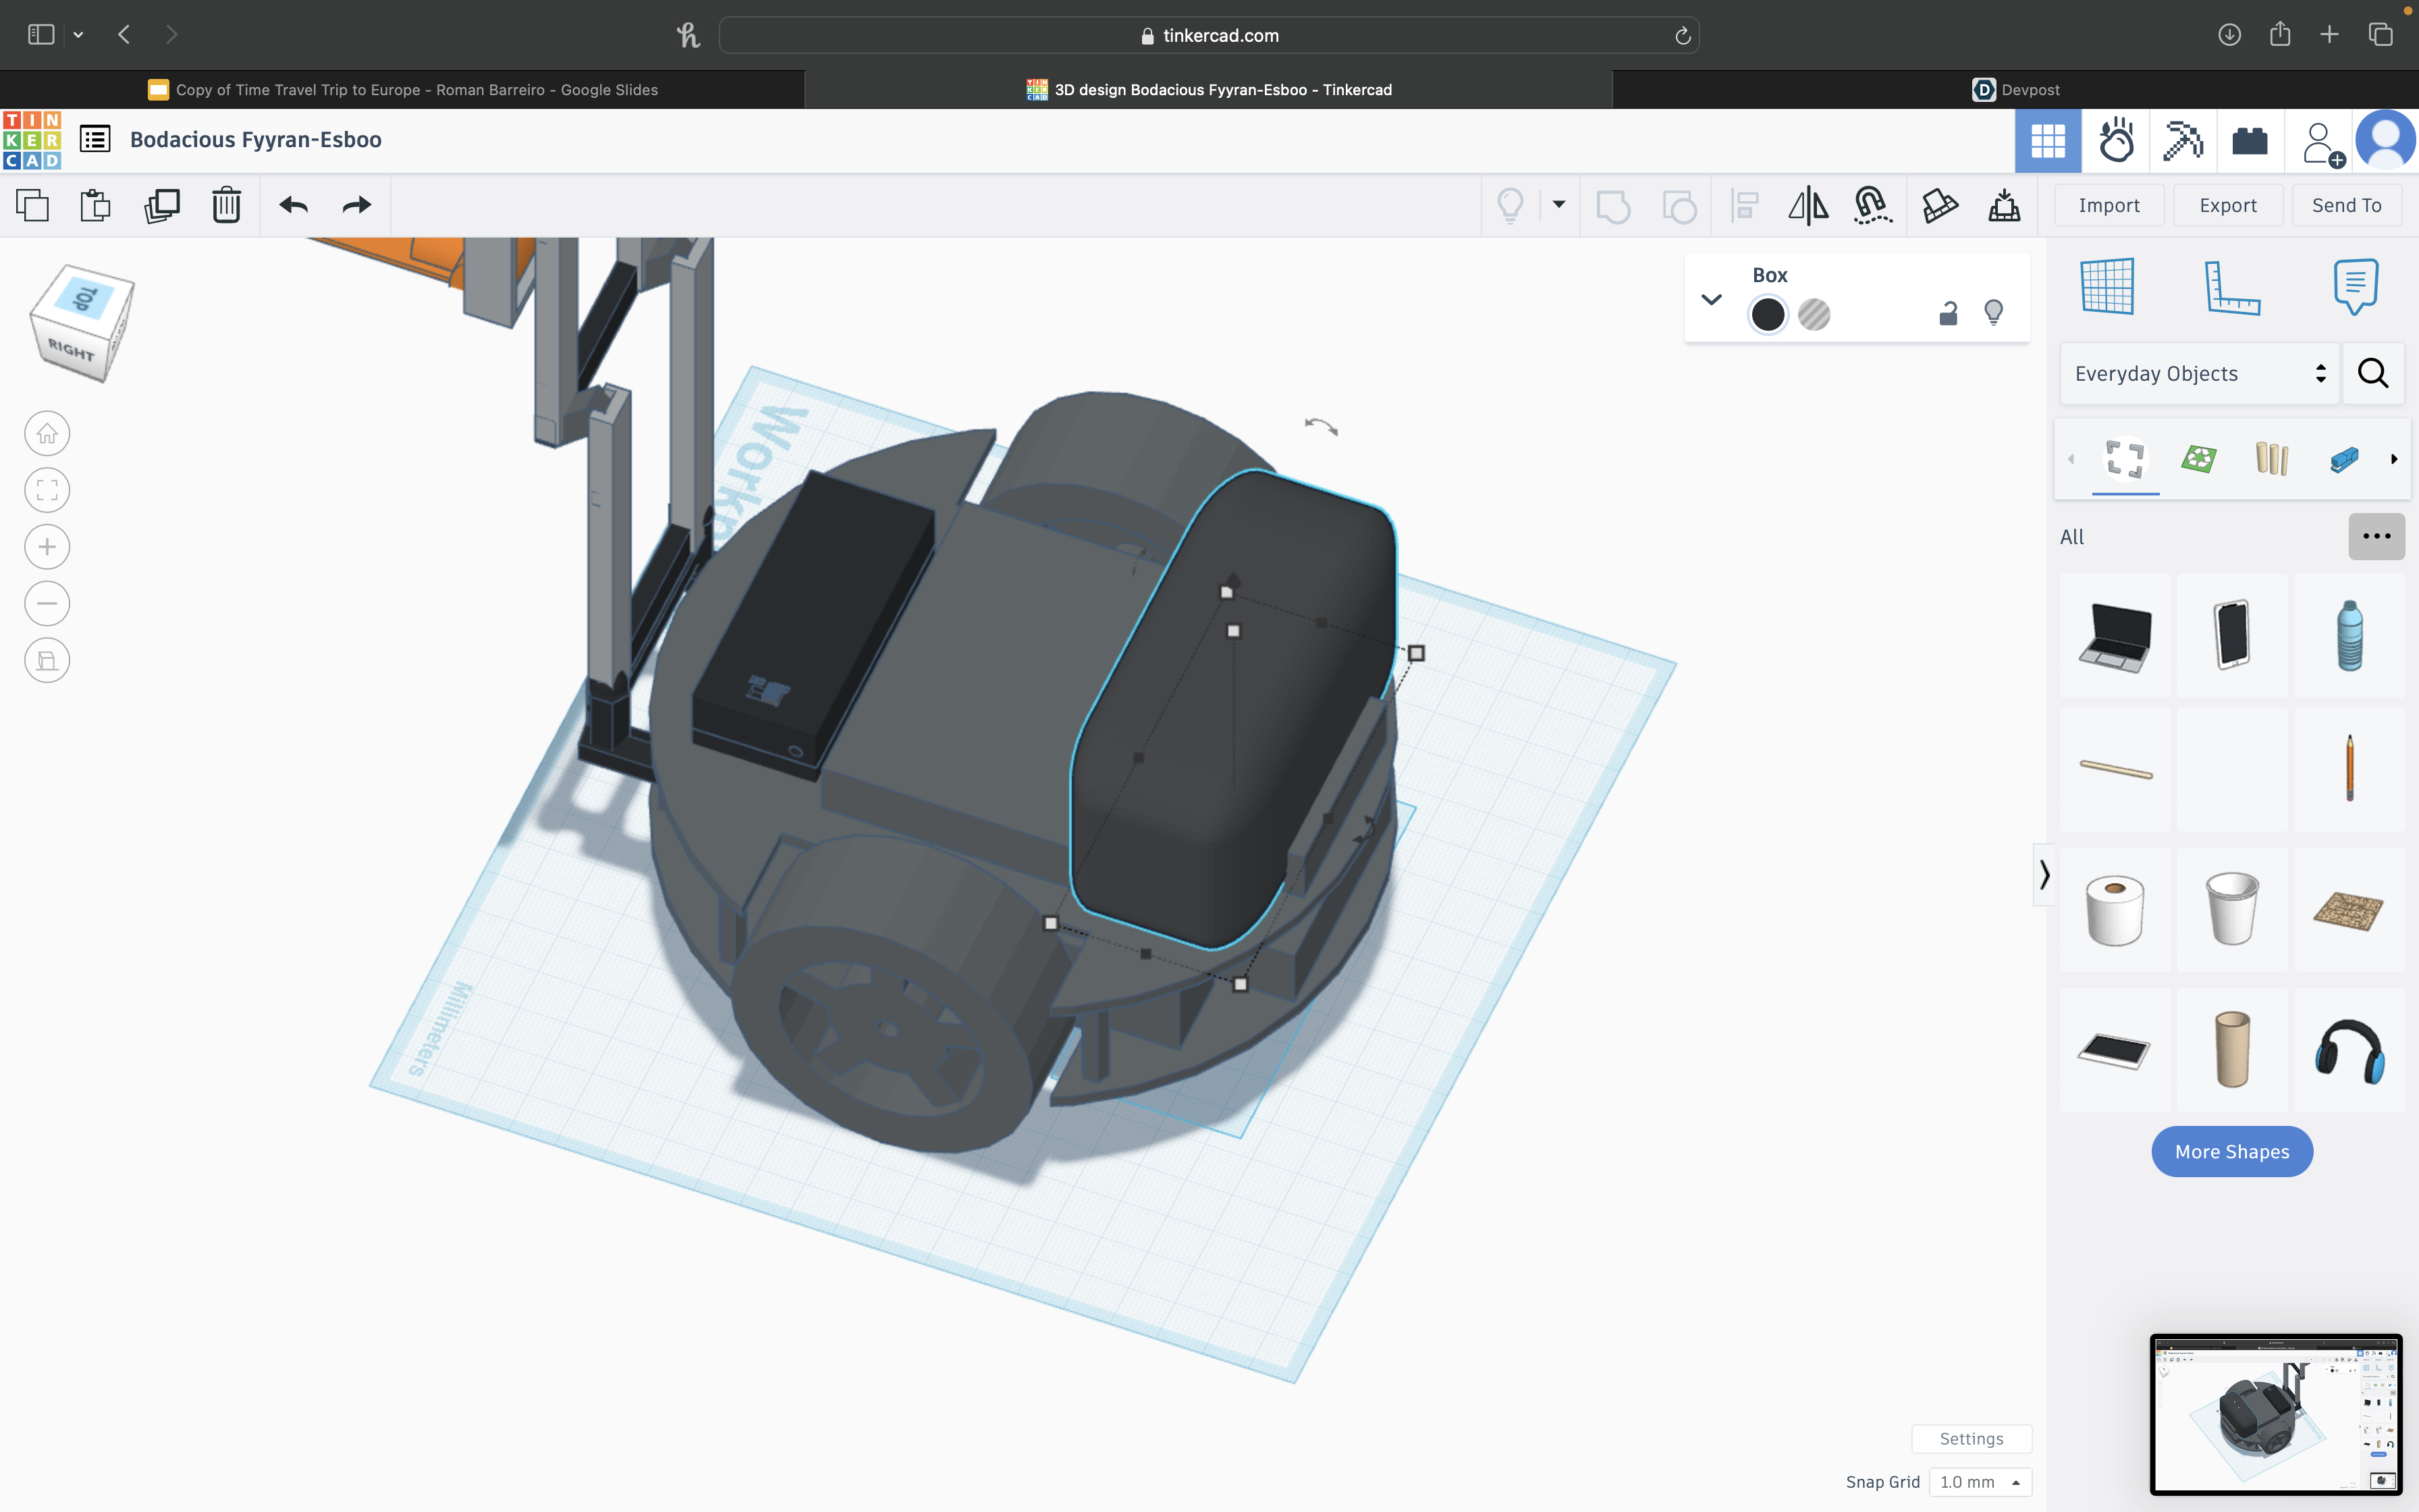Select the Hole striped swatch

(1814, 315)
